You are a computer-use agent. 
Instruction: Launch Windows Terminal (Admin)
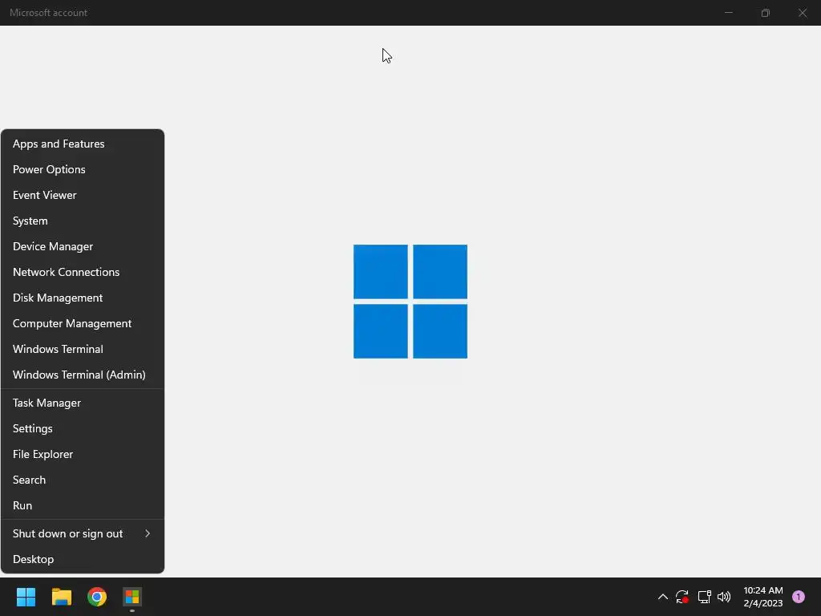pyautogui.click(x=83, y=375)
